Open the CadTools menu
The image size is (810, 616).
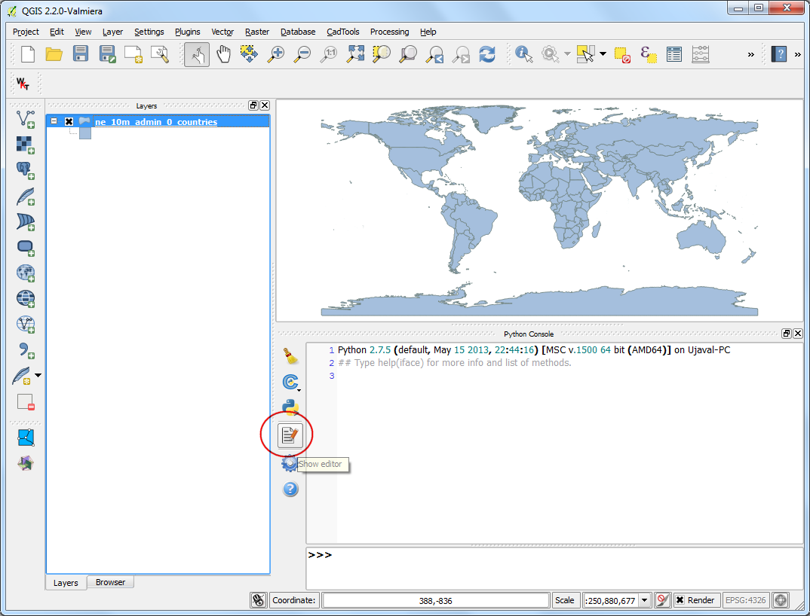tap(343, 32)
